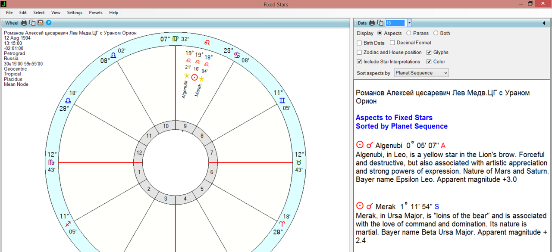Click the 'Geocentric' line in chart info
This screenshot has height=252, width=552.
[16, 69]
